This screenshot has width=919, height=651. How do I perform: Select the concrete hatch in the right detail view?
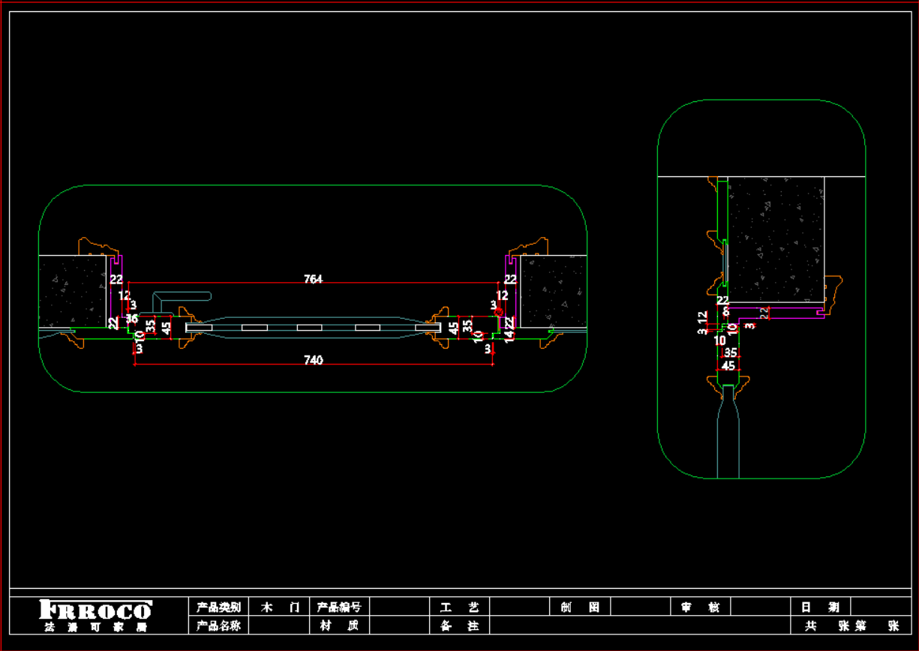click(775, 238)
